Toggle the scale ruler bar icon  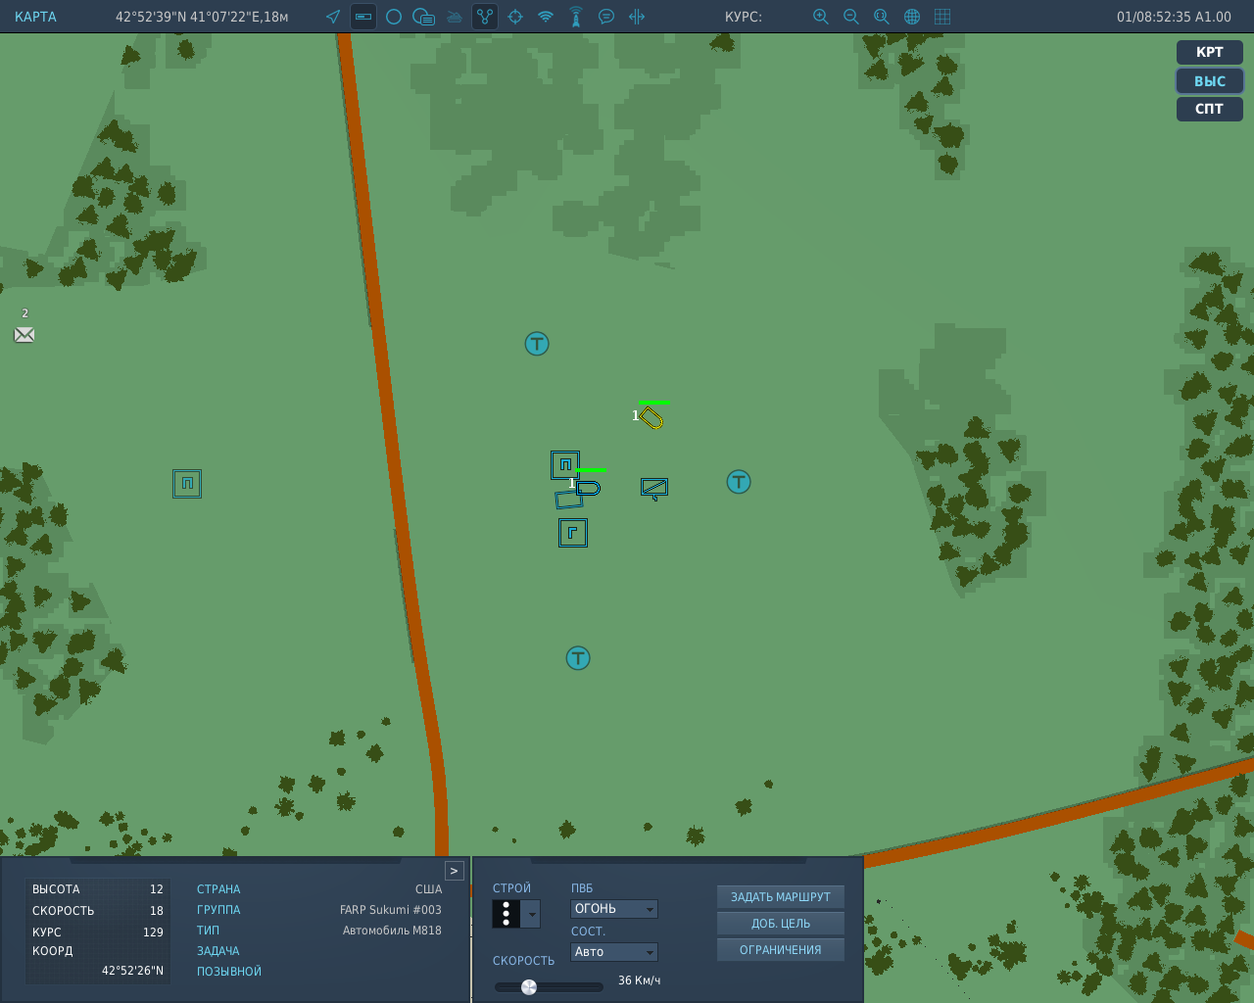[x=363, y=17]
